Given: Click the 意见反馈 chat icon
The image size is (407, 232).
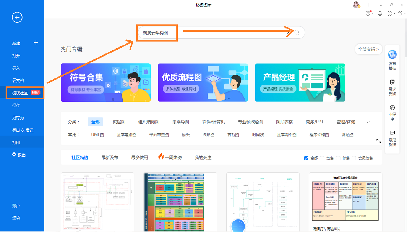Looking at the screenshot, I should click(x=392, y=133).
